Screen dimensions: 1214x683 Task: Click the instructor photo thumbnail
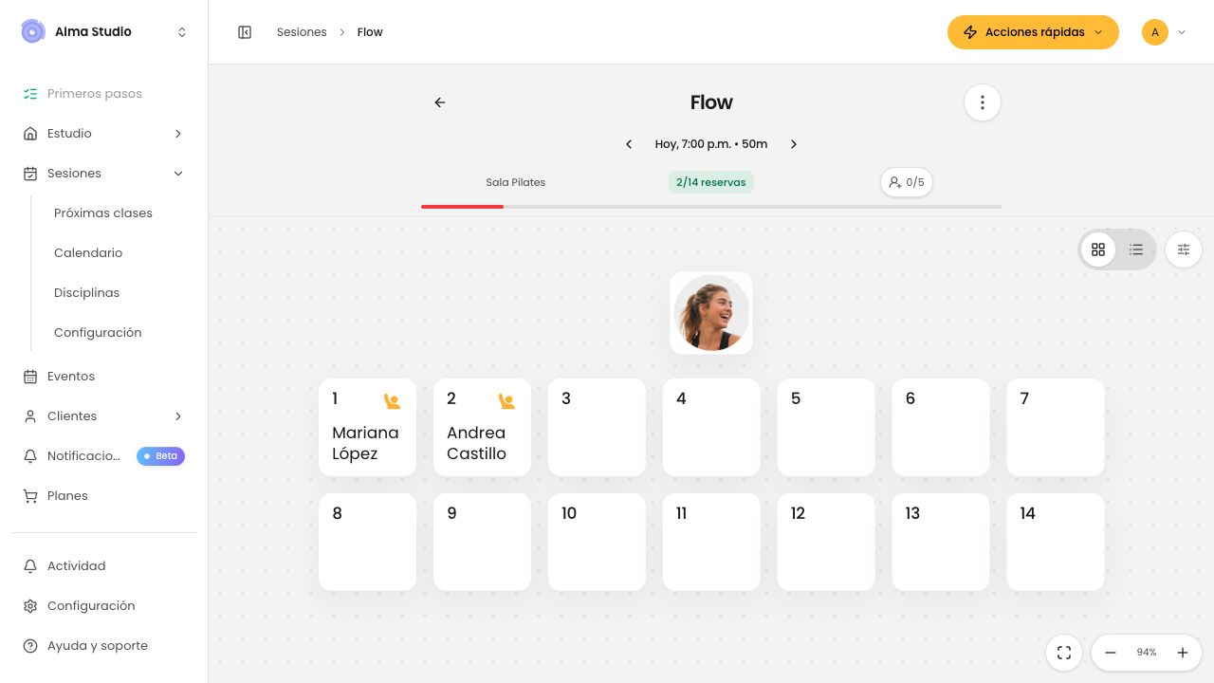click(711, 313)
